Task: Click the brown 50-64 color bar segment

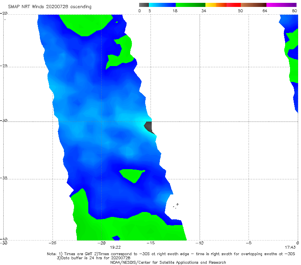Action: click(x=253, y=5)
